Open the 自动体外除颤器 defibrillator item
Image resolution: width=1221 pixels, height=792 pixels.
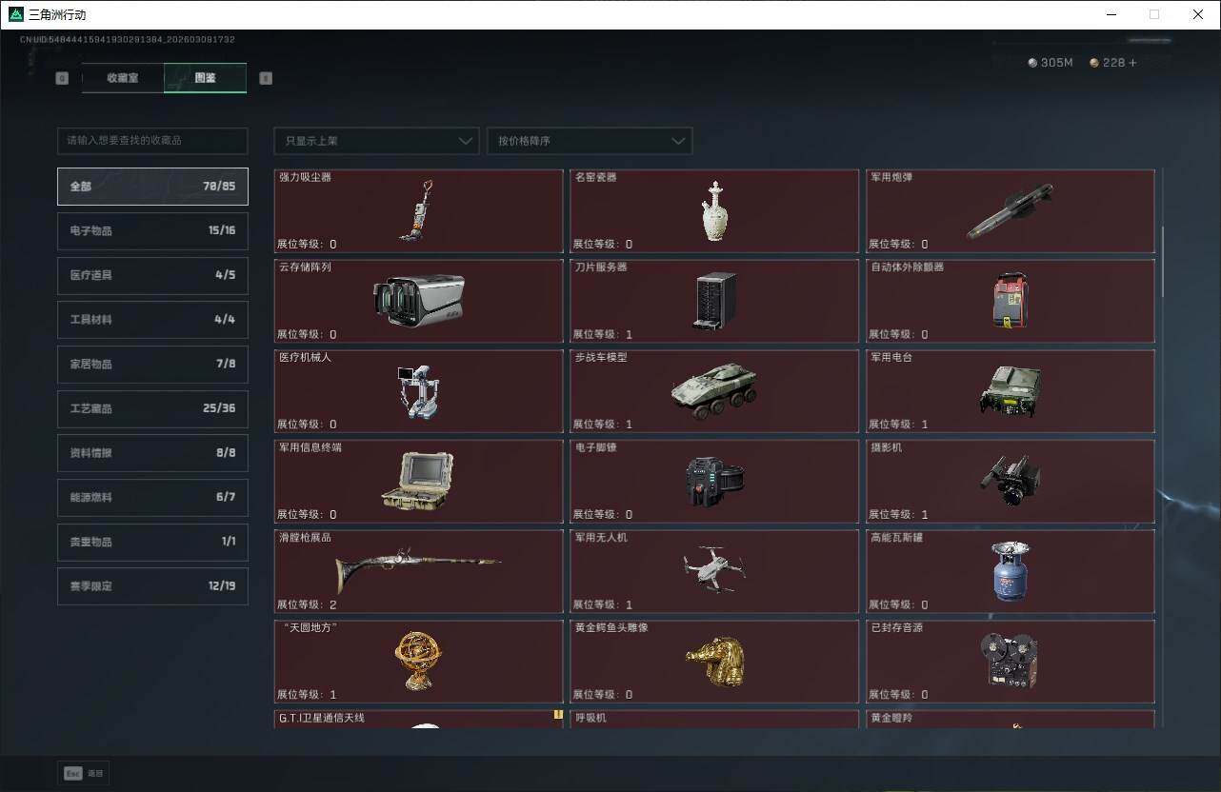(x=1010, y=301)
